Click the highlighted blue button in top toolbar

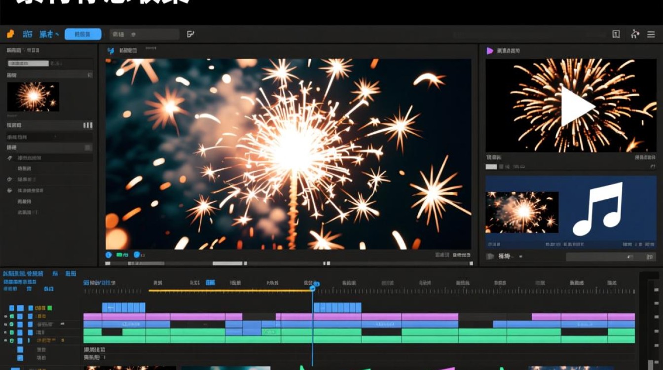(83, 34)
